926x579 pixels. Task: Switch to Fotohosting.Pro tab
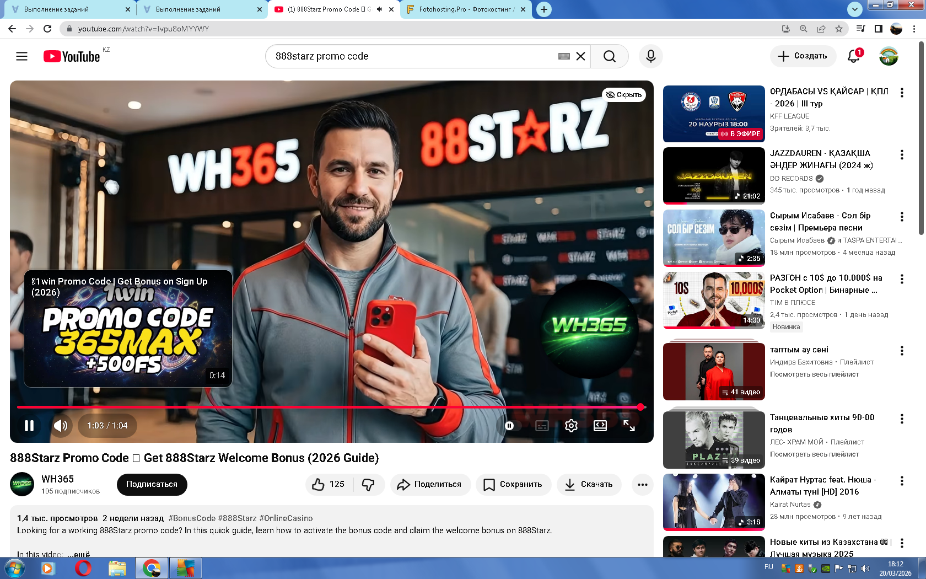[x=466, y=9]
